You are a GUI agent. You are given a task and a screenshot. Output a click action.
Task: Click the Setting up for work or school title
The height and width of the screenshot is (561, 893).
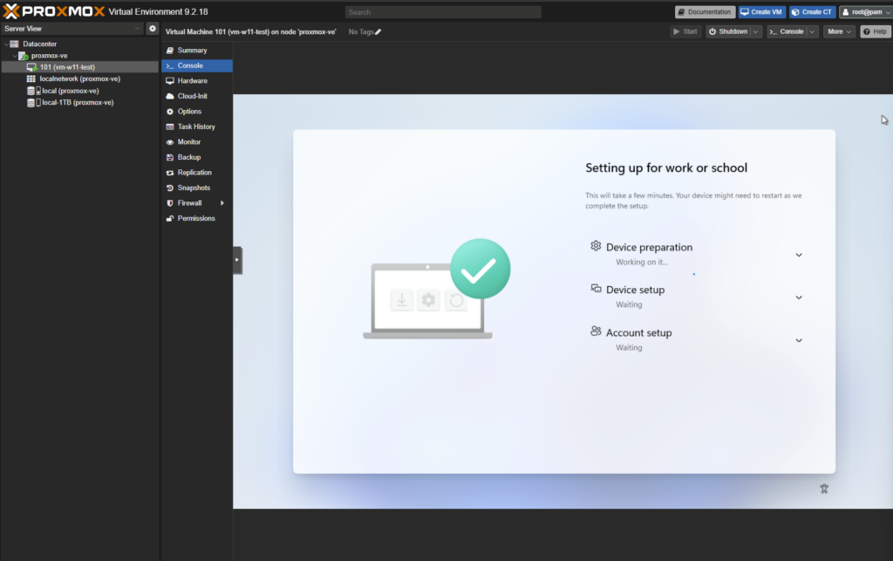(x=666, y=168)
